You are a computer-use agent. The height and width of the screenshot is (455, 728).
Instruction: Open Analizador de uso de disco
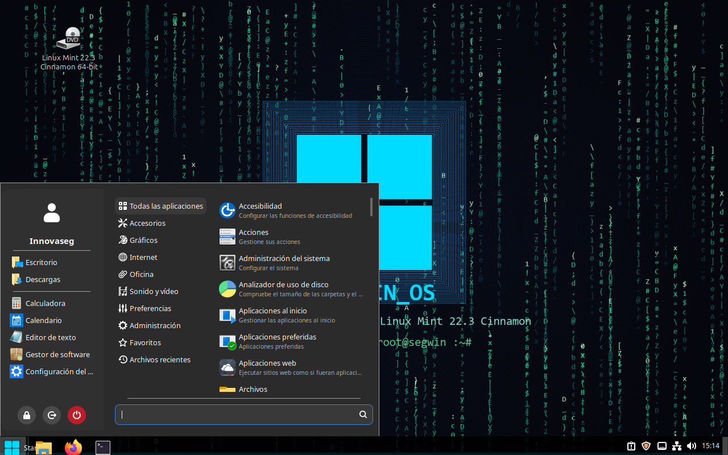tap(292, 289)
